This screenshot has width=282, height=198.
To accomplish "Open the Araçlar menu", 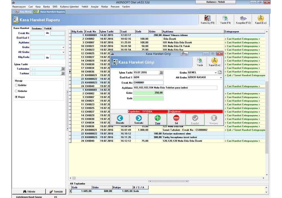I will (x=94, y=7).
